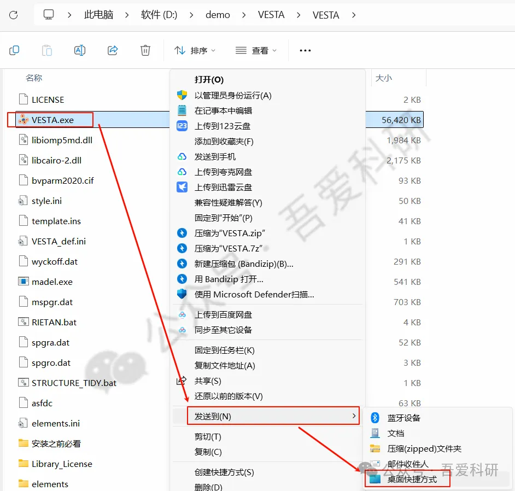Sort by 大小 column header
Image resolution: width=515 pixels, height=491 pixels.
click(x=384, y=78)
